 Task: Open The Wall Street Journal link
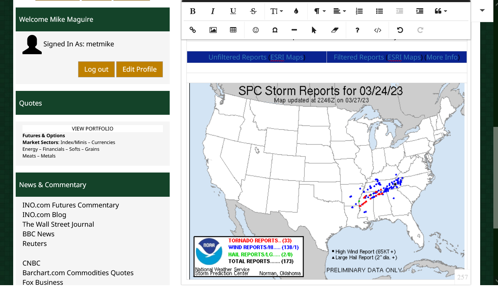(x=58, y=225)
